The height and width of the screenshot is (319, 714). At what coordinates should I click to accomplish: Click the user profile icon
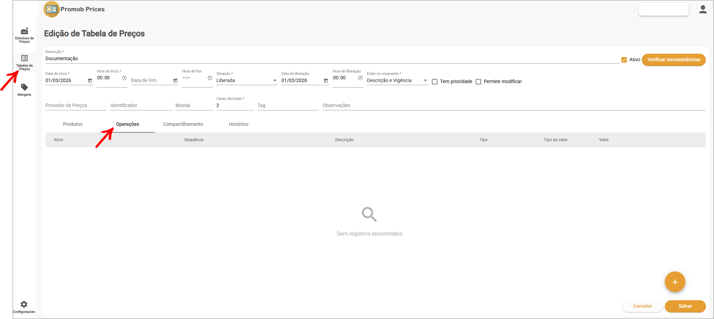click(703, 10)
